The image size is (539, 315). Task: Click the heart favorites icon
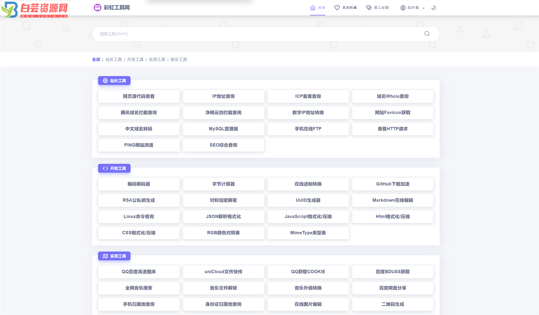coord(337,8)
